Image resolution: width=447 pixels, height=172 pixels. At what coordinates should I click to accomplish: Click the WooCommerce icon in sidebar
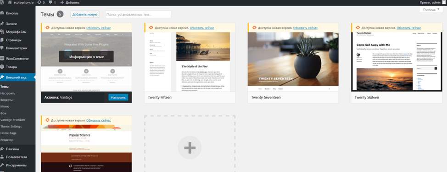pos(2,59)
